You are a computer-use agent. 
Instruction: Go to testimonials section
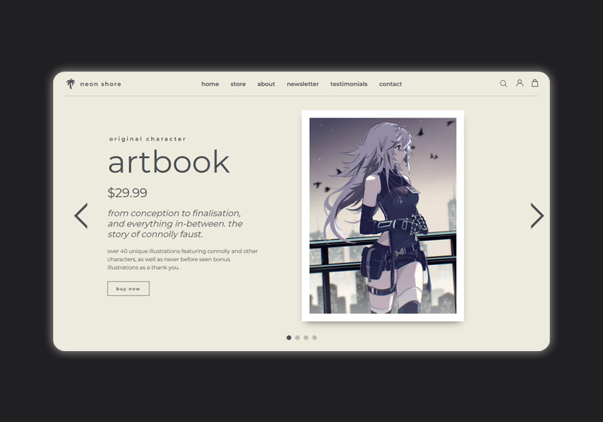click(x=349, y=85)
